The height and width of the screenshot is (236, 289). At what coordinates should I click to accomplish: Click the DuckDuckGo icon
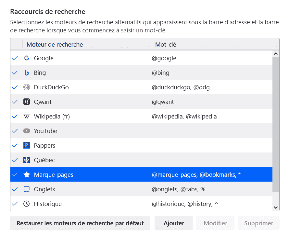pos(27,87)
